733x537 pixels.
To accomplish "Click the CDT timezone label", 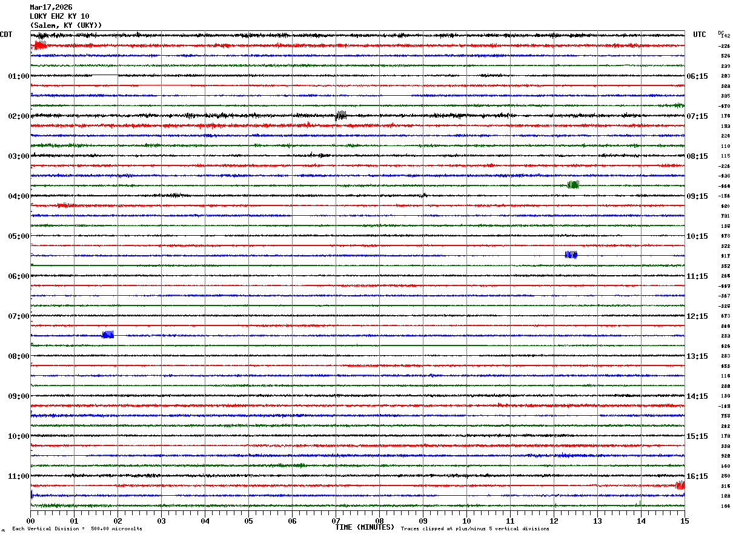I will tap(6, 35).
